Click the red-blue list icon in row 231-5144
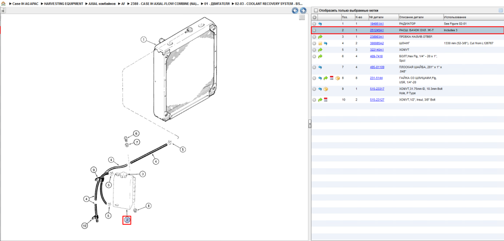Screen dimensions: 504x241 point(332,78)
